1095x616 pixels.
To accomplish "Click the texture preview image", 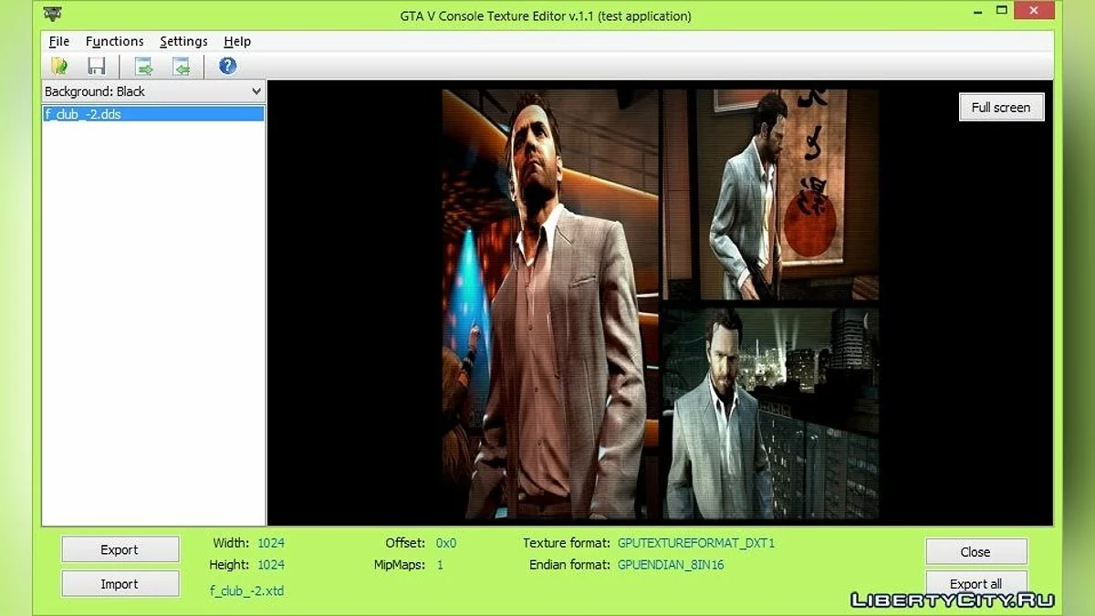I will [660, 304].
